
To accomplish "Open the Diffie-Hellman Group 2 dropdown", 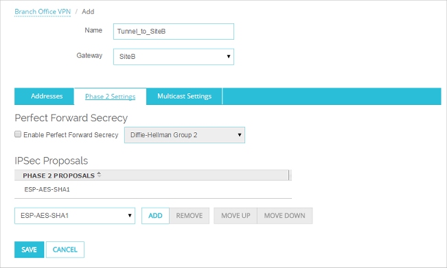I will click(x=185, y=135).
